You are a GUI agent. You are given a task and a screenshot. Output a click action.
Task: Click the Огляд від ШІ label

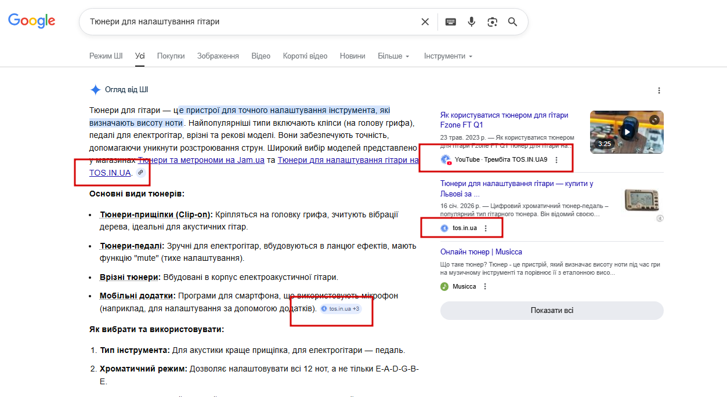coord(126,90)
